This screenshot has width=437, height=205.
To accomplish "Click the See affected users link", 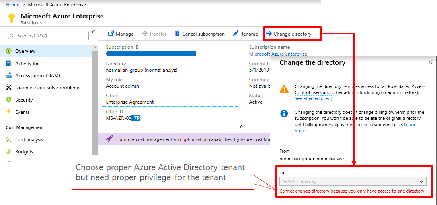I will coord(313,98).
